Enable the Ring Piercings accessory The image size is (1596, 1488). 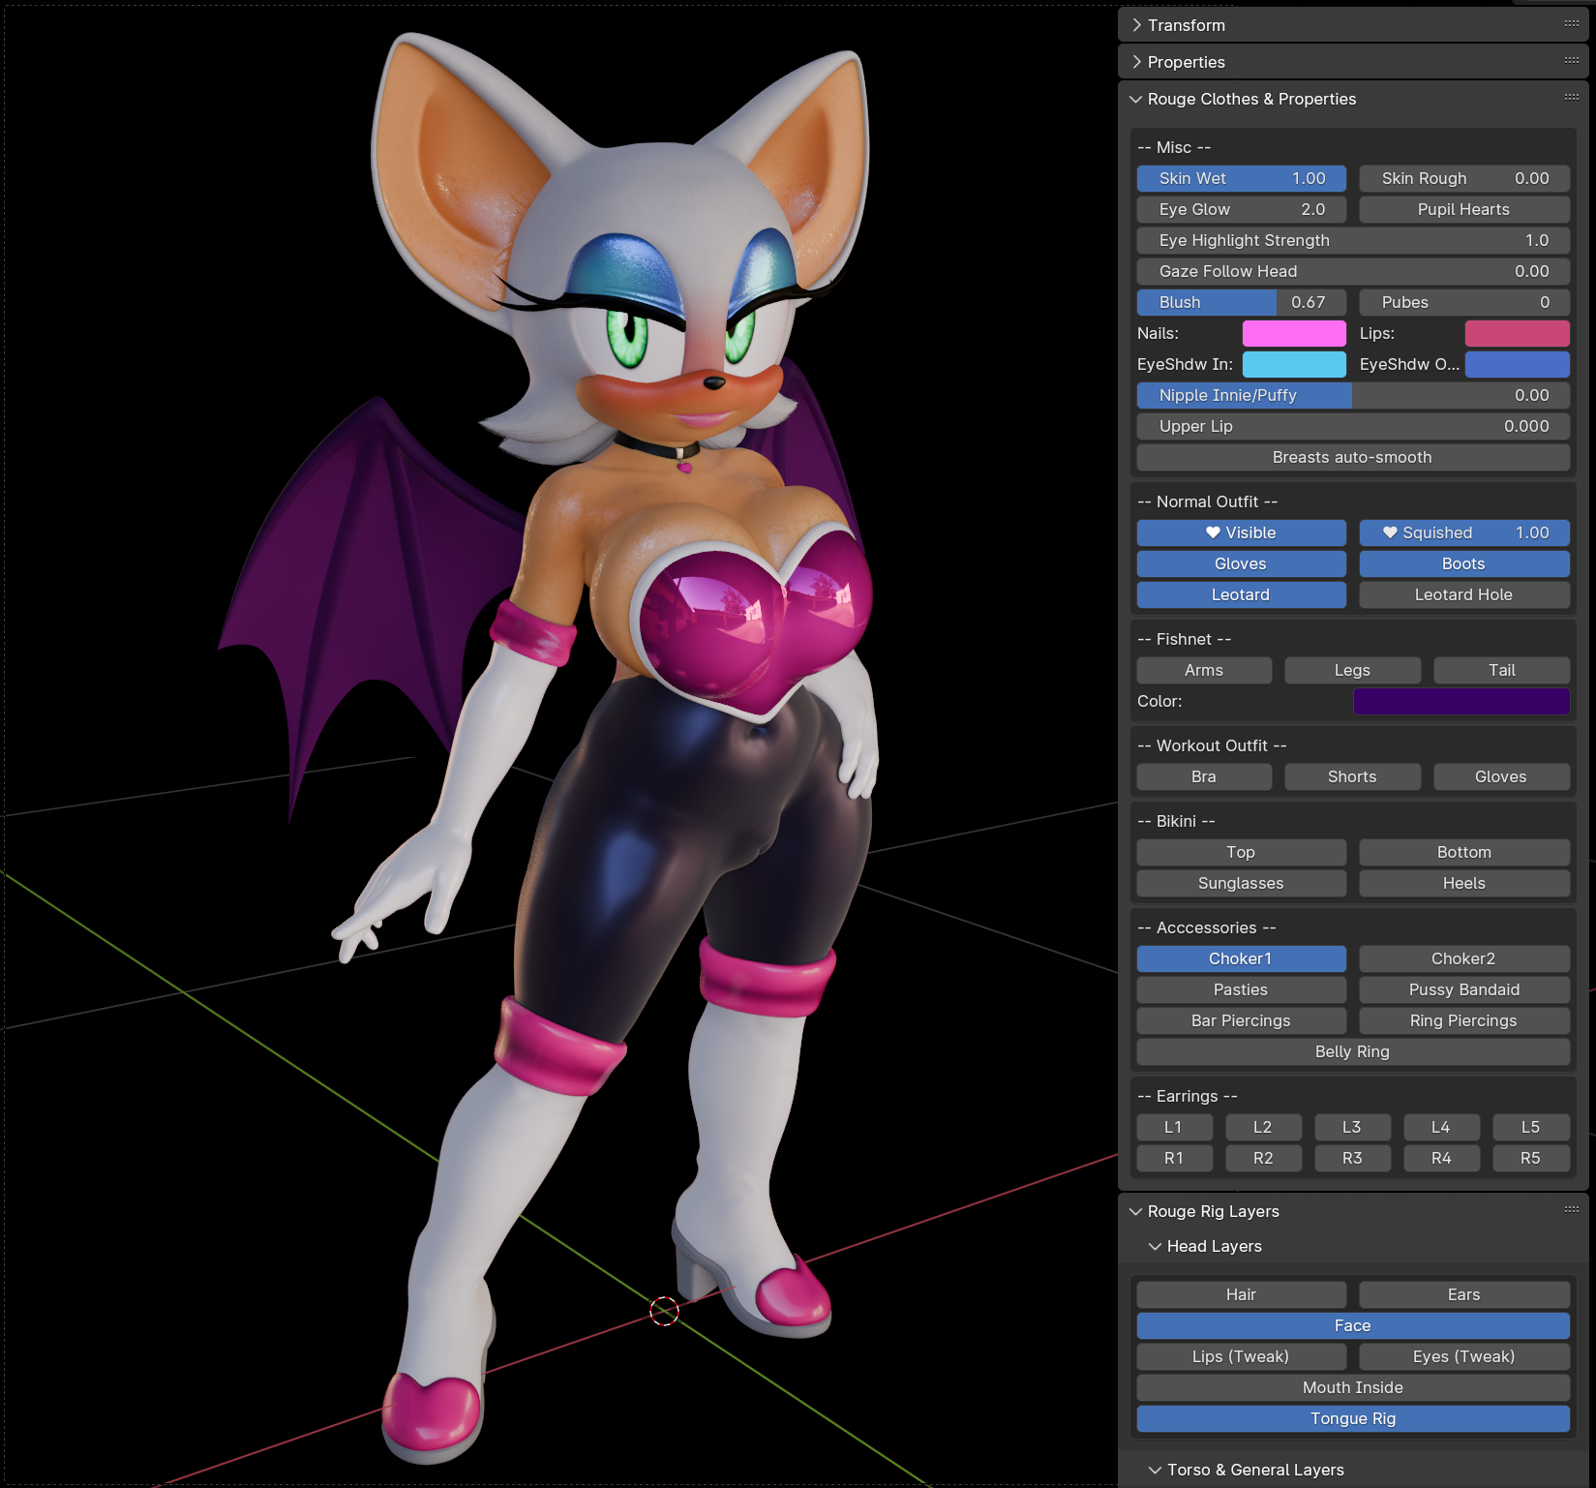(1464, 1020)
